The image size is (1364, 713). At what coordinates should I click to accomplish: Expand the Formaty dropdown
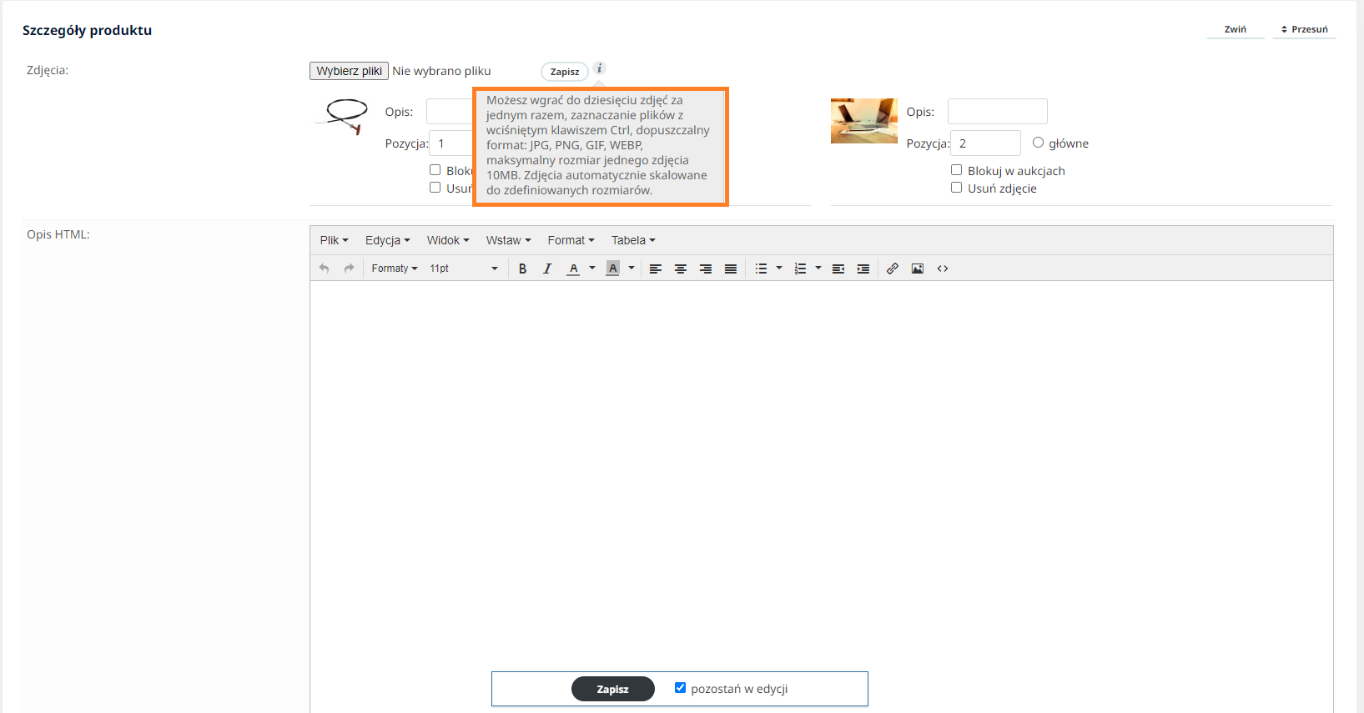pos(394,269)
